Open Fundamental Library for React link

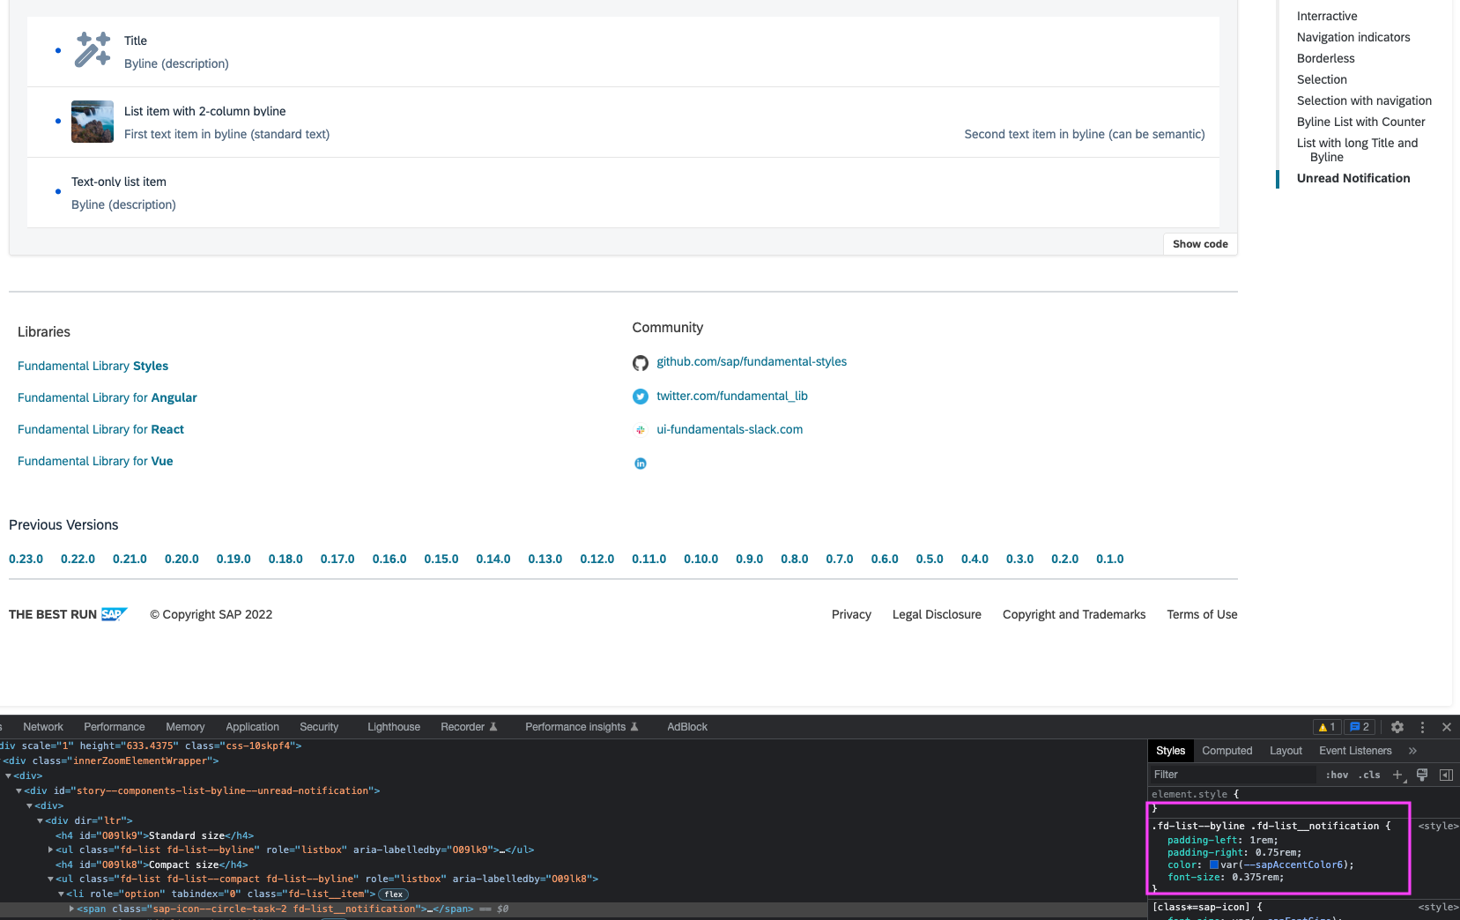point(100,429)
